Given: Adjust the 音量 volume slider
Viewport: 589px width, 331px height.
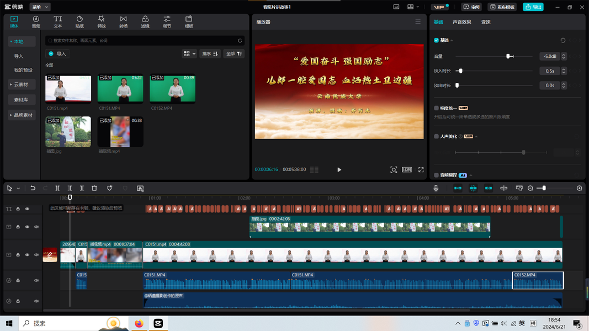Looking at the screenshot, I should click(494, 56).
